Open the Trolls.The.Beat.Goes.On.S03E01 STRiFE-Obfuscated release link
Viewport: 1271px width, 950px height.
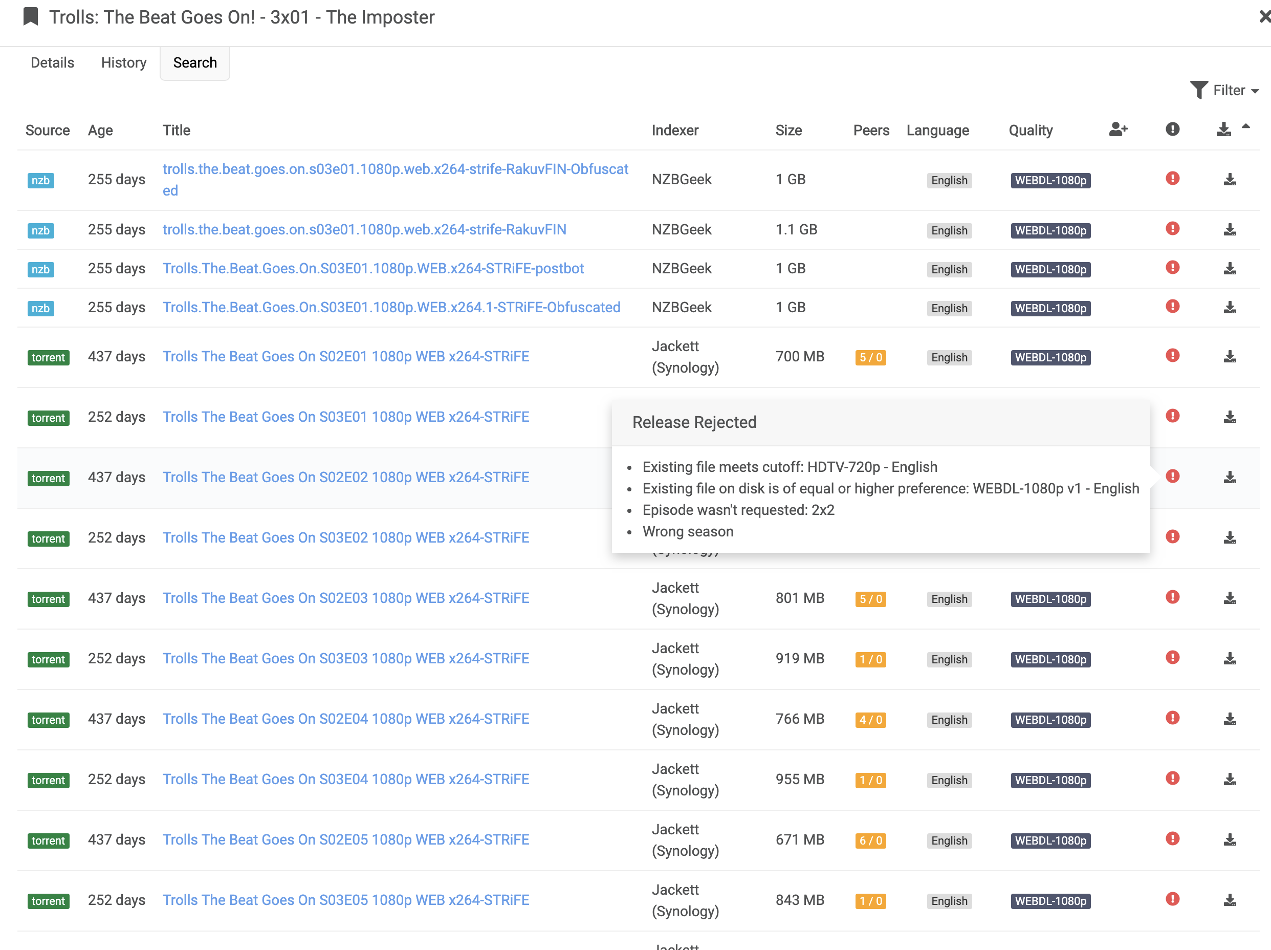pyautogui.click(x=391, y=307)
